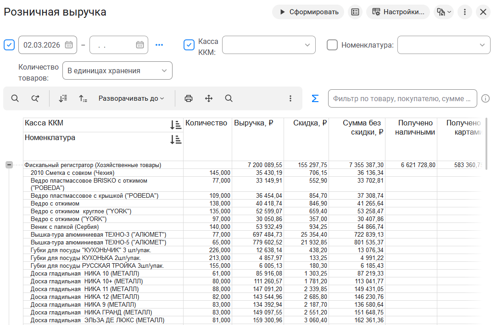Click the move/pan arrows icon
The width and height of the screenshot is (491, 325).
209,98
